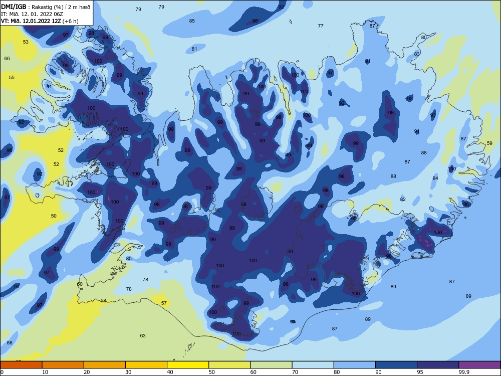Viewport: 501px width, 376px height.
Task: Click the humidity value 60 on the map
Action: click(x=80, y=284)
